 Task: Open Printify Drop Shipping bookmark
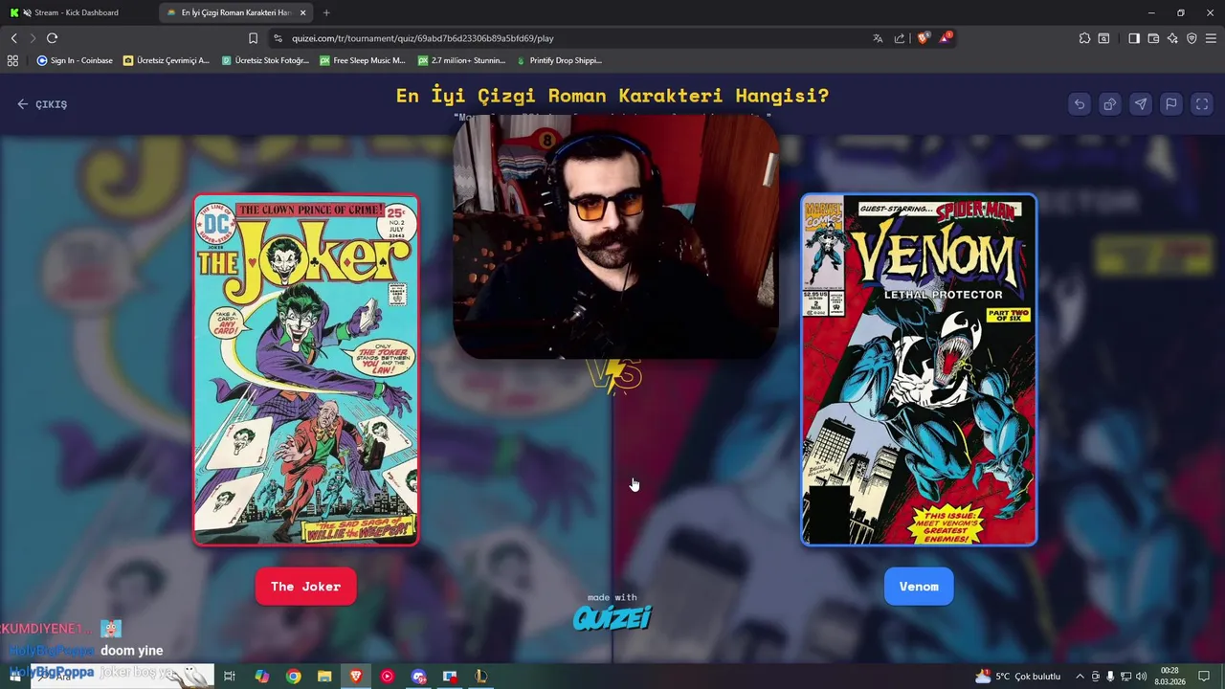(559, 60)
